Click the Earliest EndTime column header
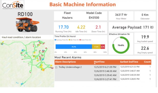This screenshot has width=158, height=93. [x=129, y=62]
